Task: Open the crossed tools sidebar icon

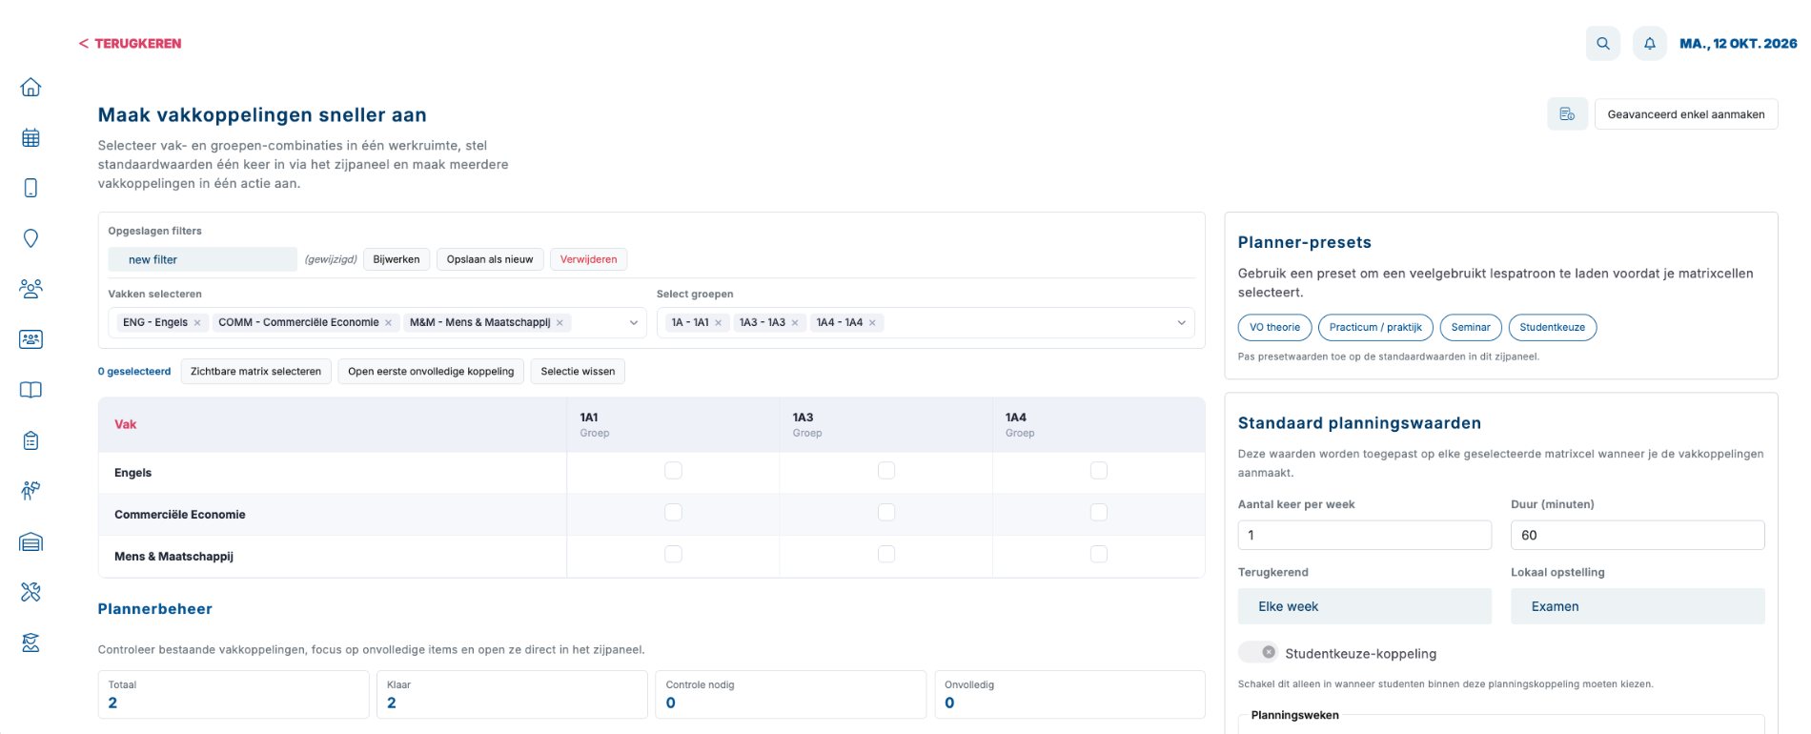Action: [31, 592]
